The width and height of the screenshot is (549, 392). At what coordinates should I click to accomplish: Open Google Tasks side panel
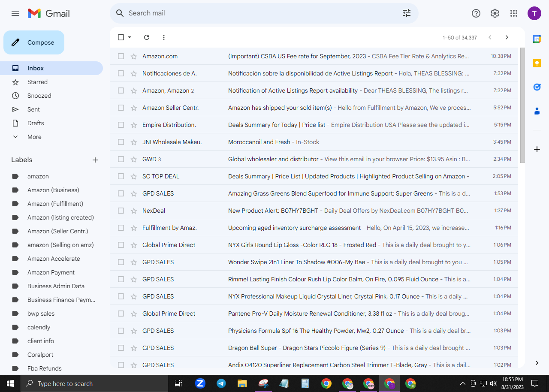coord(537,87)
